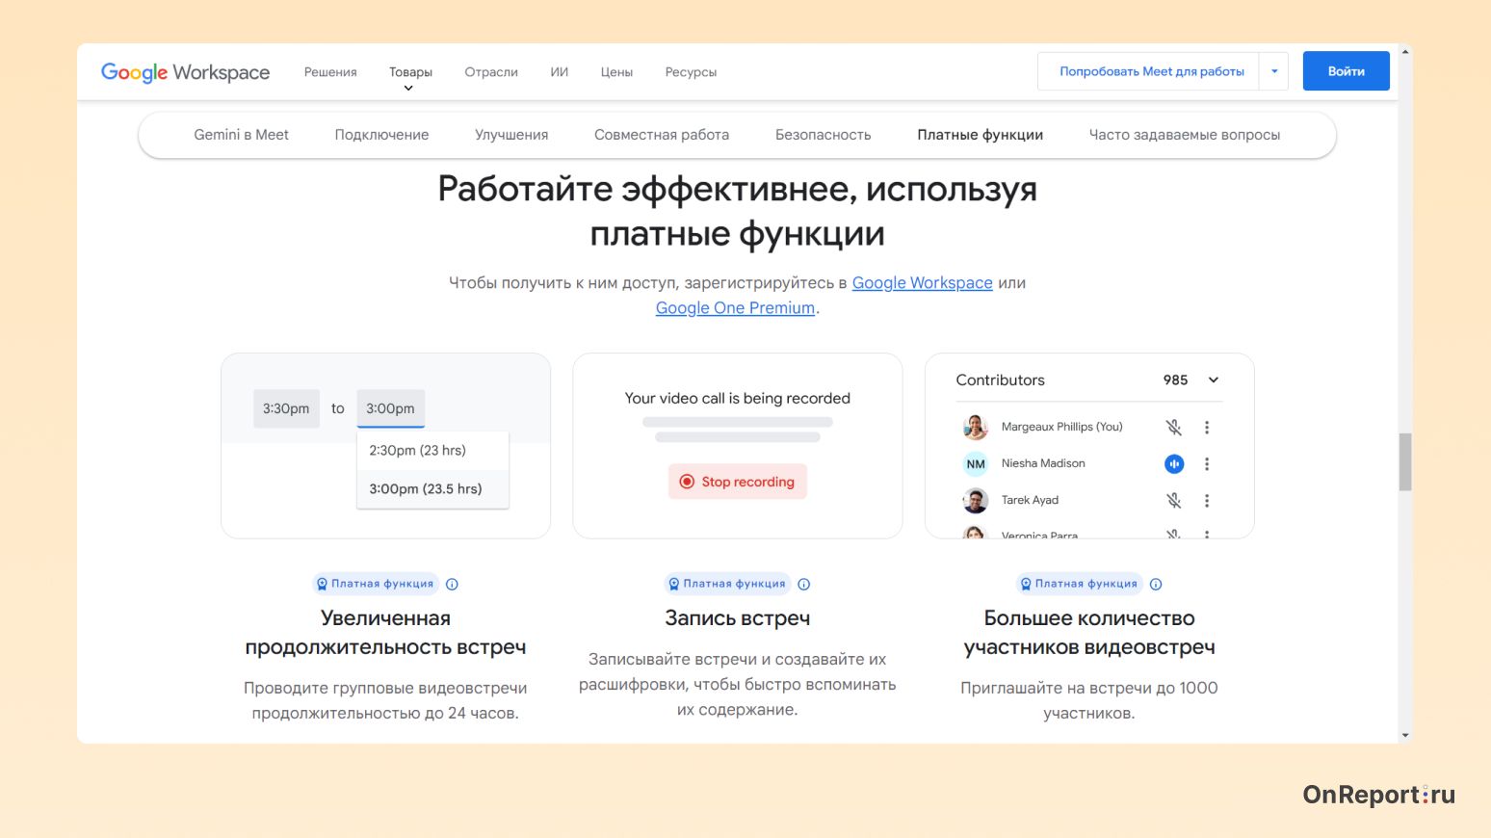Click muted microphone icon for Margeaux Phillips
The height and width of the screenshot is (838, 1491).
pyautogui.click(x=1173, y=427)
